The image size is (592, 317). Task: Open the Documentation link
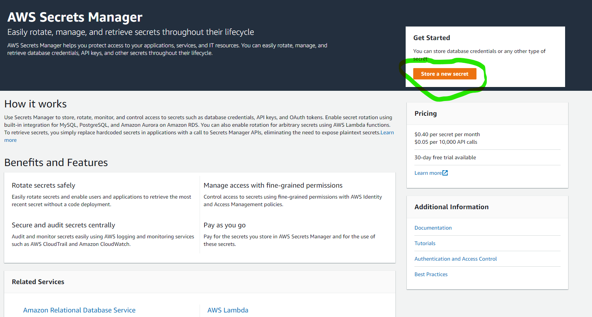click(433, 227)
